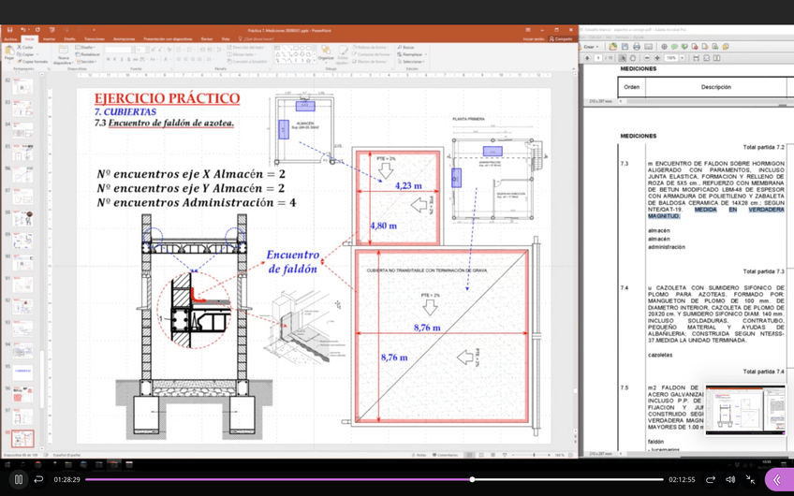Viewport: 794px width, 496px height.
Task: Toggle bold N formatting
Action: pyautogui.click(x=109, y=59)
